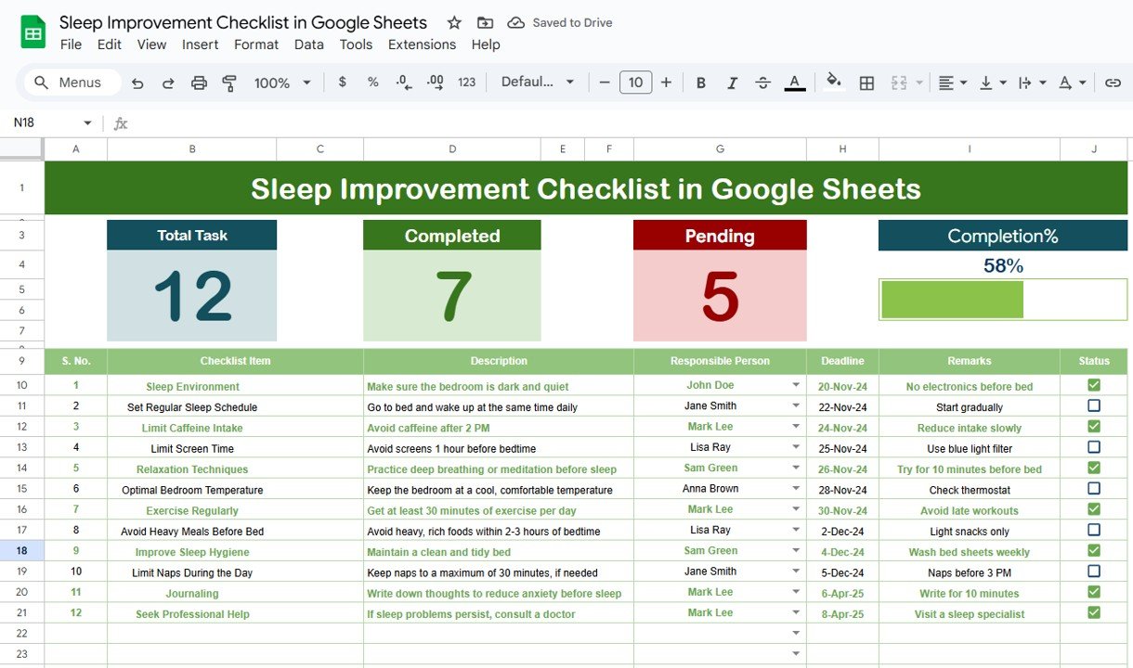Check the Set Regular Sleep Schedule status
The image size is (1133, 668).
1094,405
